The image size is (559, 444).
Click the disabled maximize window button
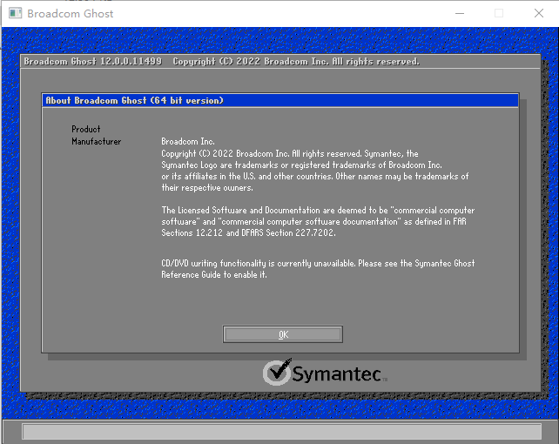click(x=499, y=14)
